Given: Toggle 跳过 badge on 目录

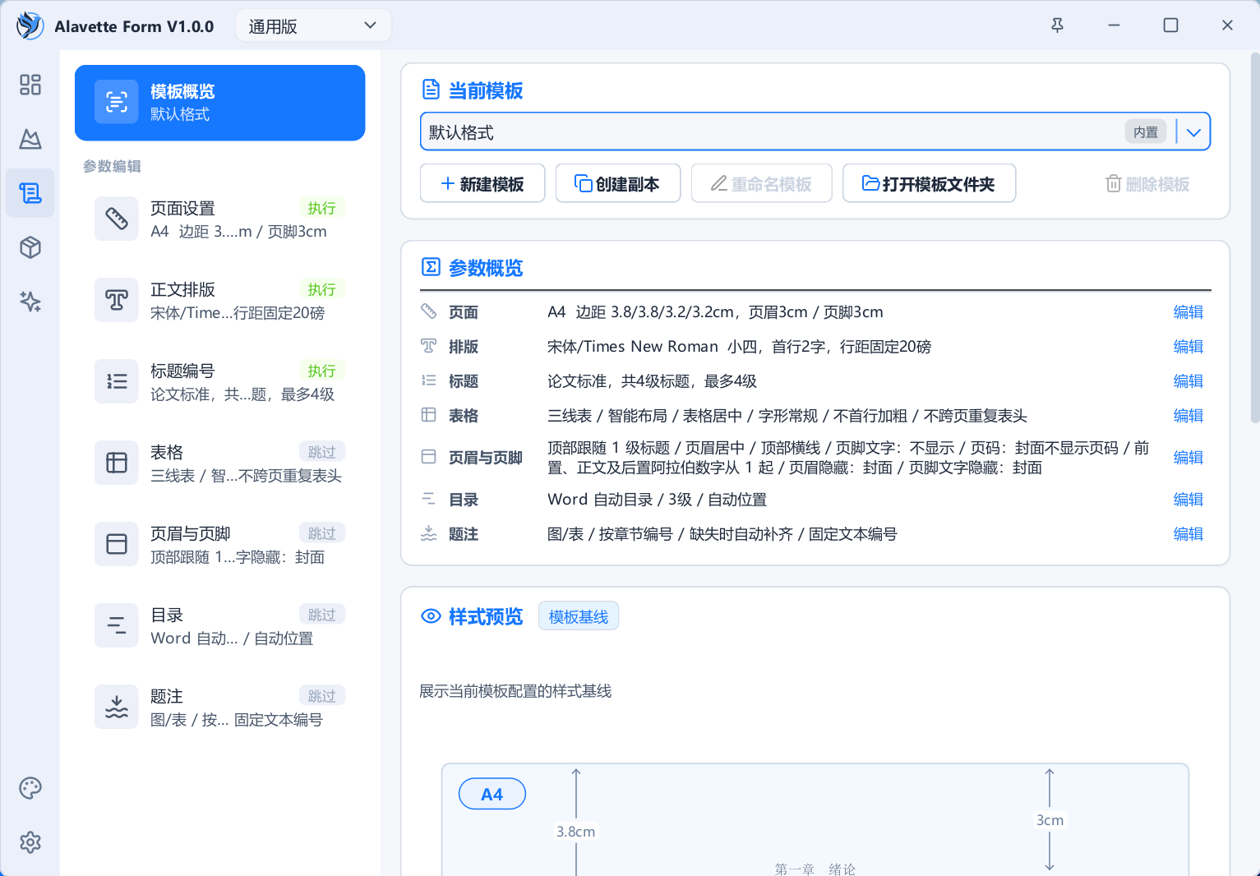Looking at the screenshot, I should pyautogui.click(x=321, y=615).
